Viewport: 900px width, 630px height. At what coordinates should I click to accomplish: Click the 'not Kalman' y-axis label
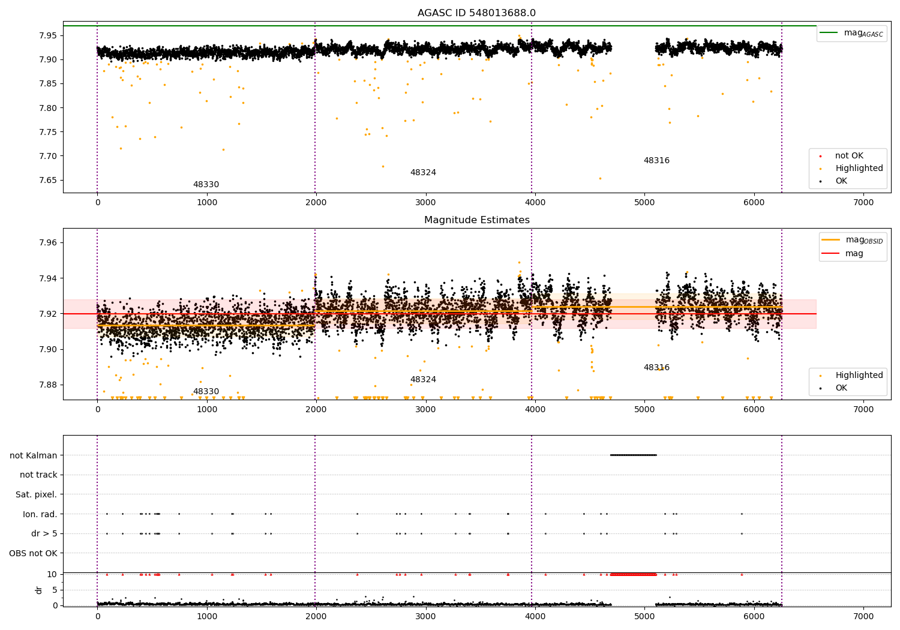tap(34, 455)
